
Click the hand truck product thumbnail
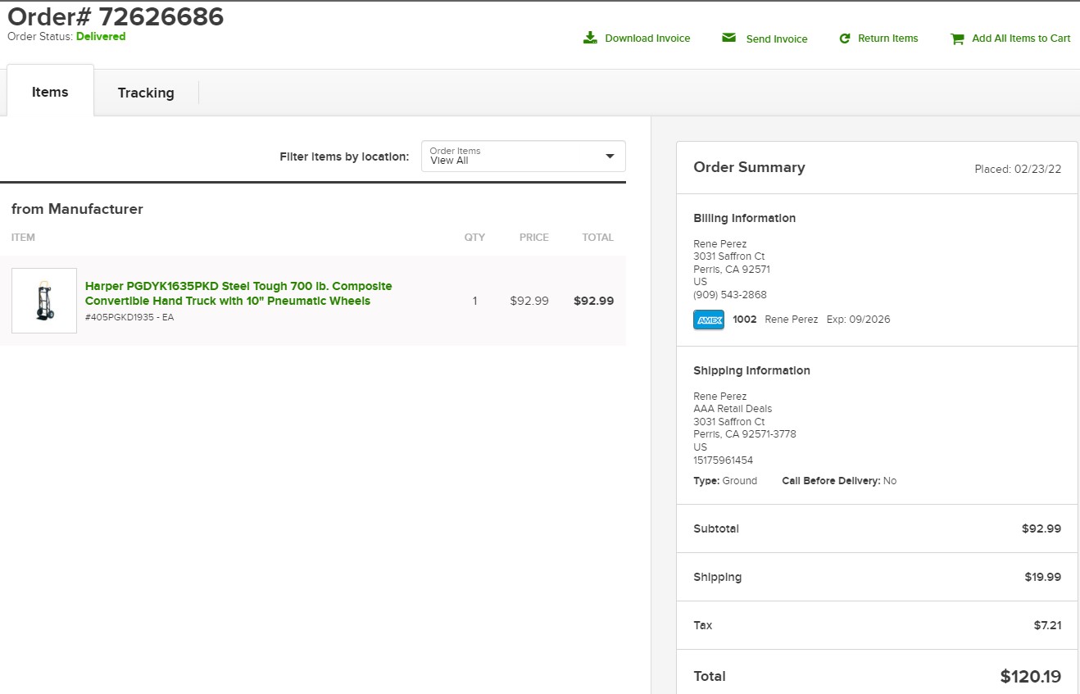(x=44, y=301)
